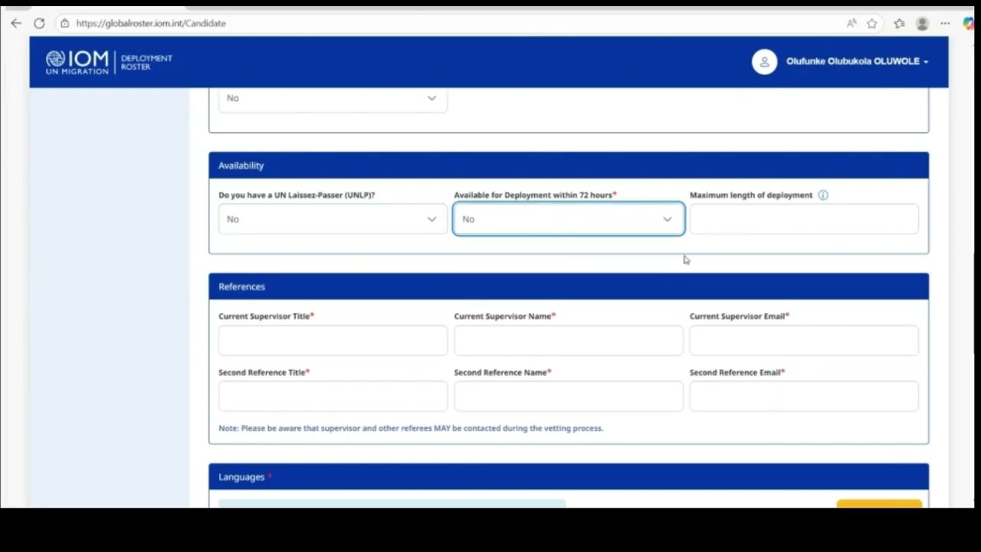Open Olufunke Olubukola OLUWOLE account menu
The image size is (981, 552).
coord(857,61)
